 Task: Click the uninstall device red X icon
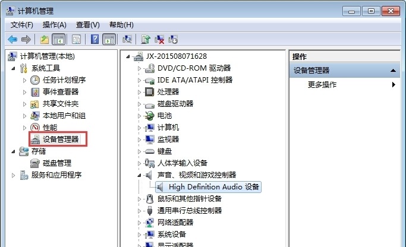click(x=159, y=40)
